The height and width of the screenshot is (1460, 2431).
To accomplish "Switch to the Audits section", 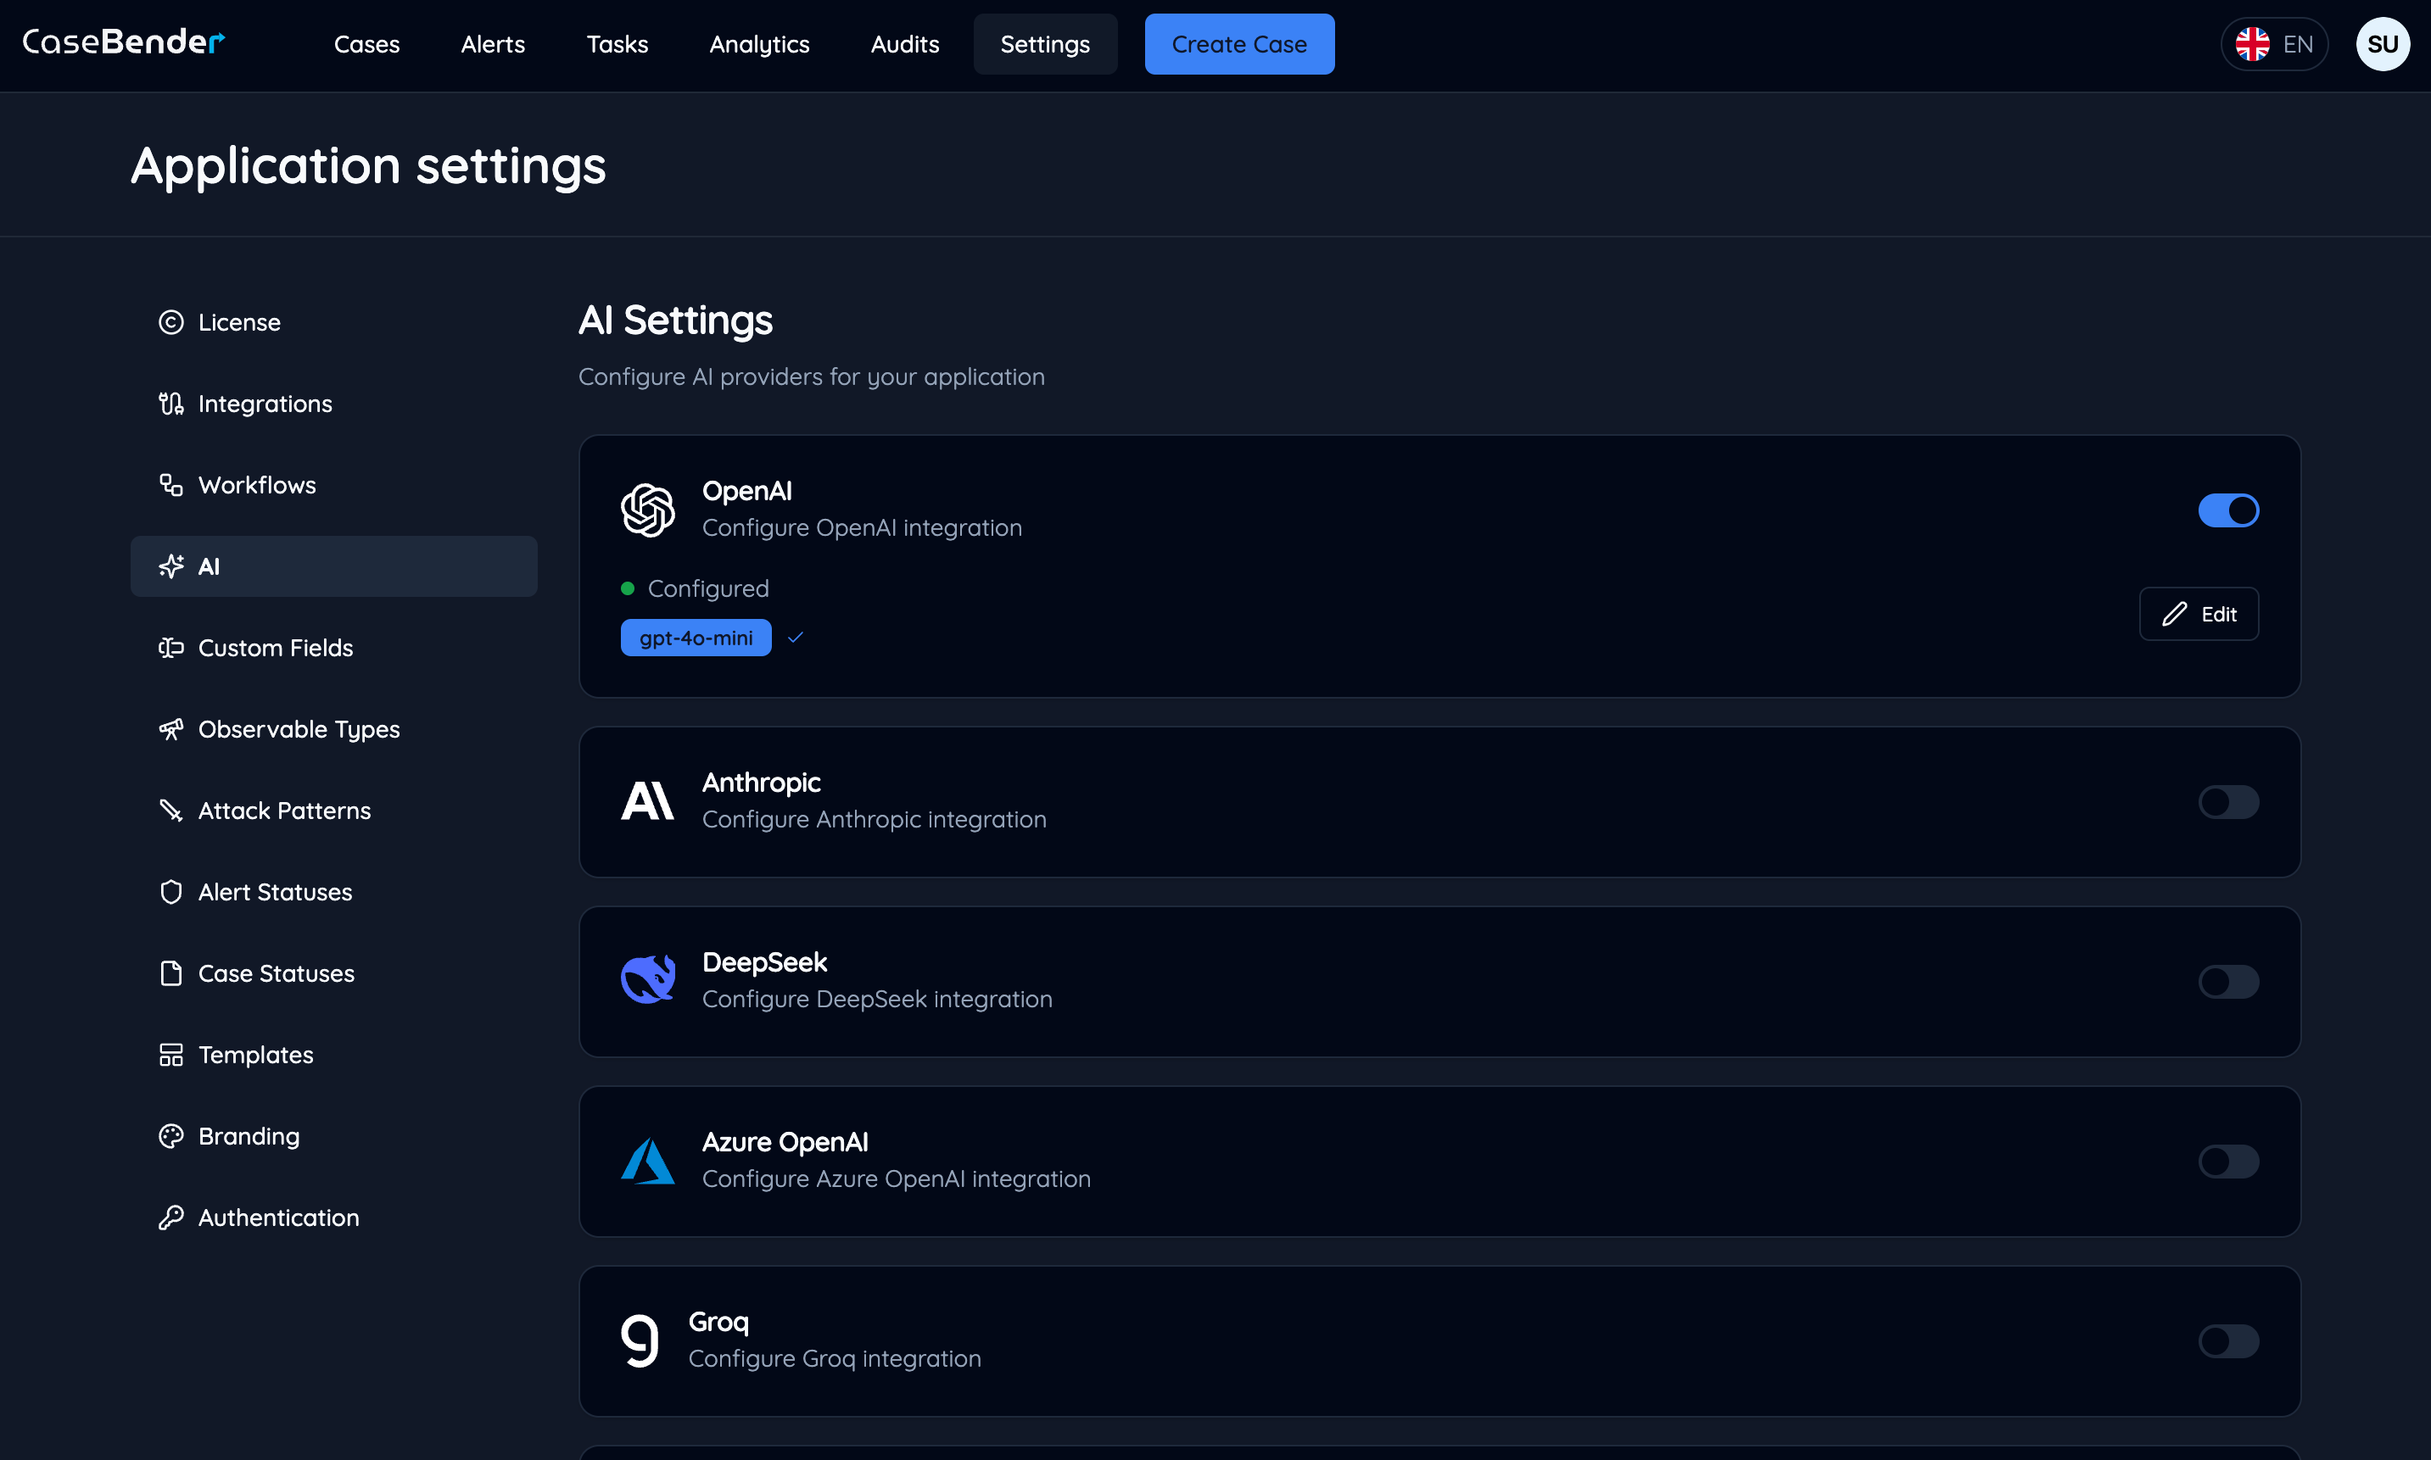I will pyautogui.click(x=904, y=44).
